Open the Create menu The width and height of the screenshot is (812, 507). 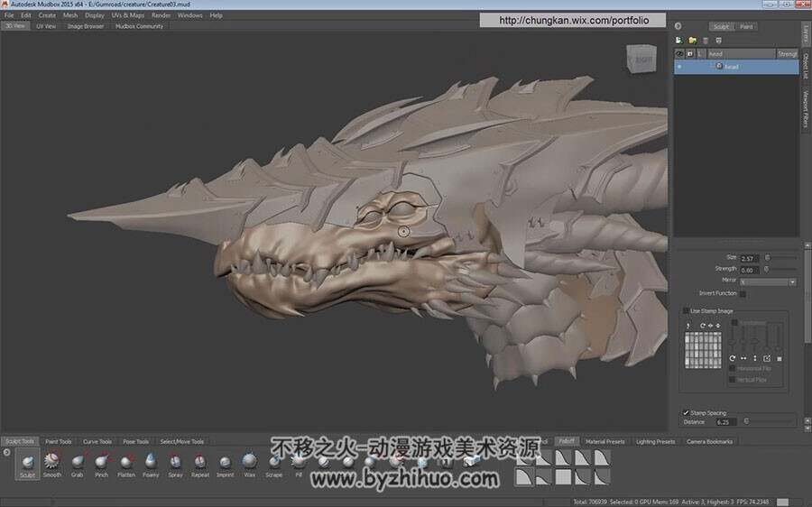coord(47,15)
